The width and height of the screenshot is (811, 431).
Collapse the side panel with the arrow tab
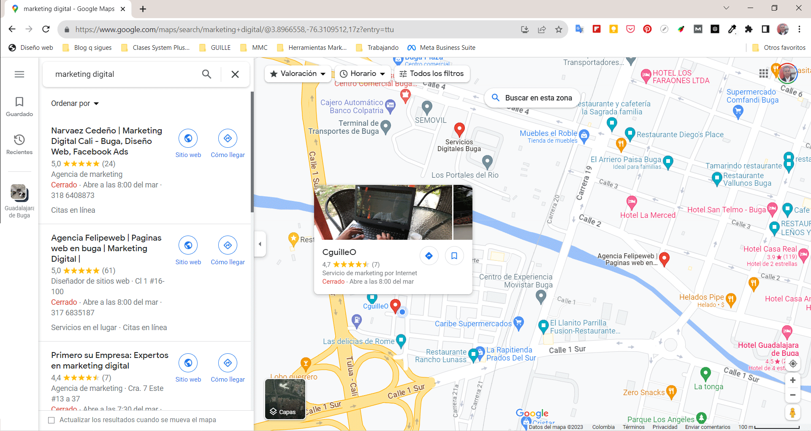260,244
